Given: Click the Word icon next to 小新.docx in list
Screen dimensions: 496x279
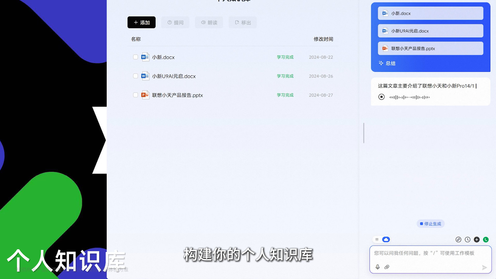Looking at the screenshot, I should 145,57.
